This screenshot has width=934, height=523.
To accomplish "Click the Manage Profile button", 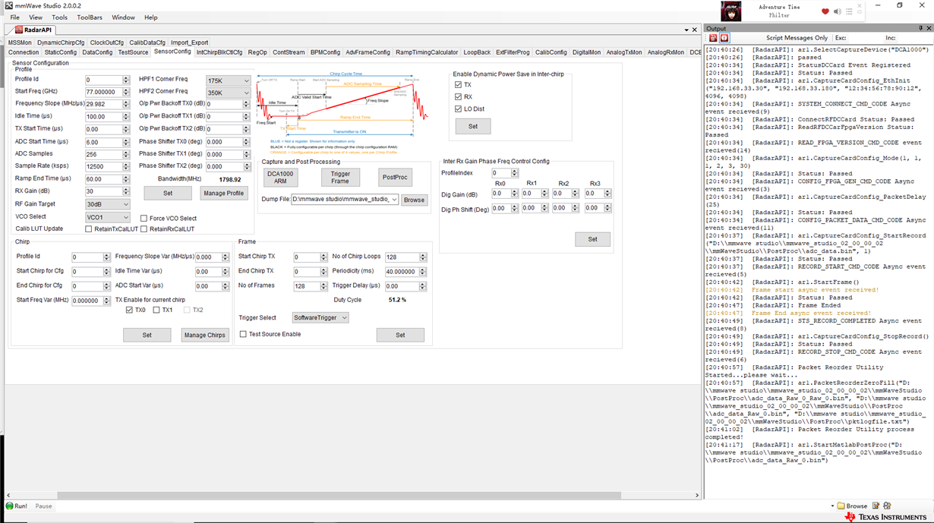I will pyautogui.click(x=224, y=194).
